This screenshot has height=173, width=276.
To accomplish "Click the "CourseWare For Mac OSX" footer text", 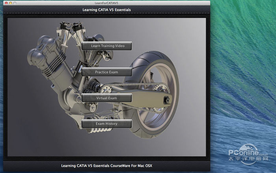I will coord(131,166).
